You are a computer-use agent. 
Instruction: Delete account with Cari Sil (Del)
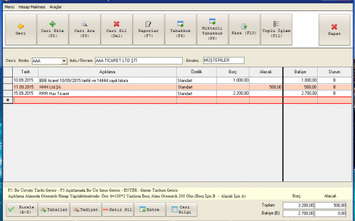[x=116, y=30]
